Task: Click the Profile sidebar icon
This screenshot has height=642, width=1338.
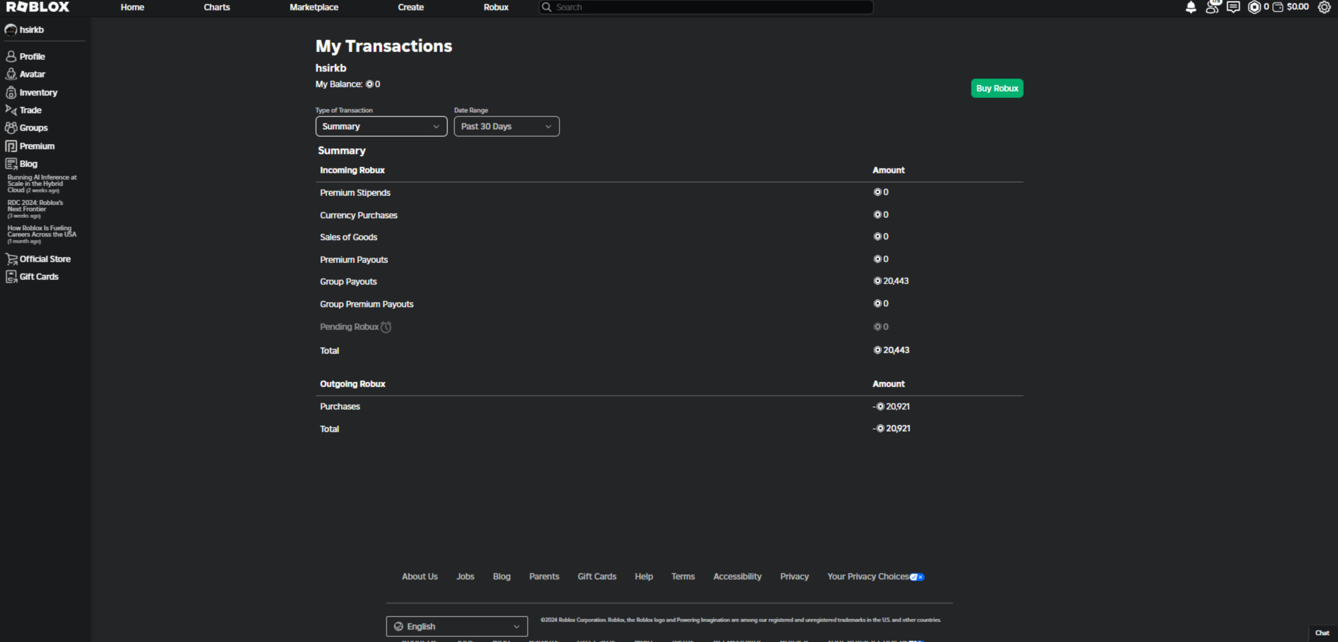Action: pyautogui.click(x=11, y=56)
